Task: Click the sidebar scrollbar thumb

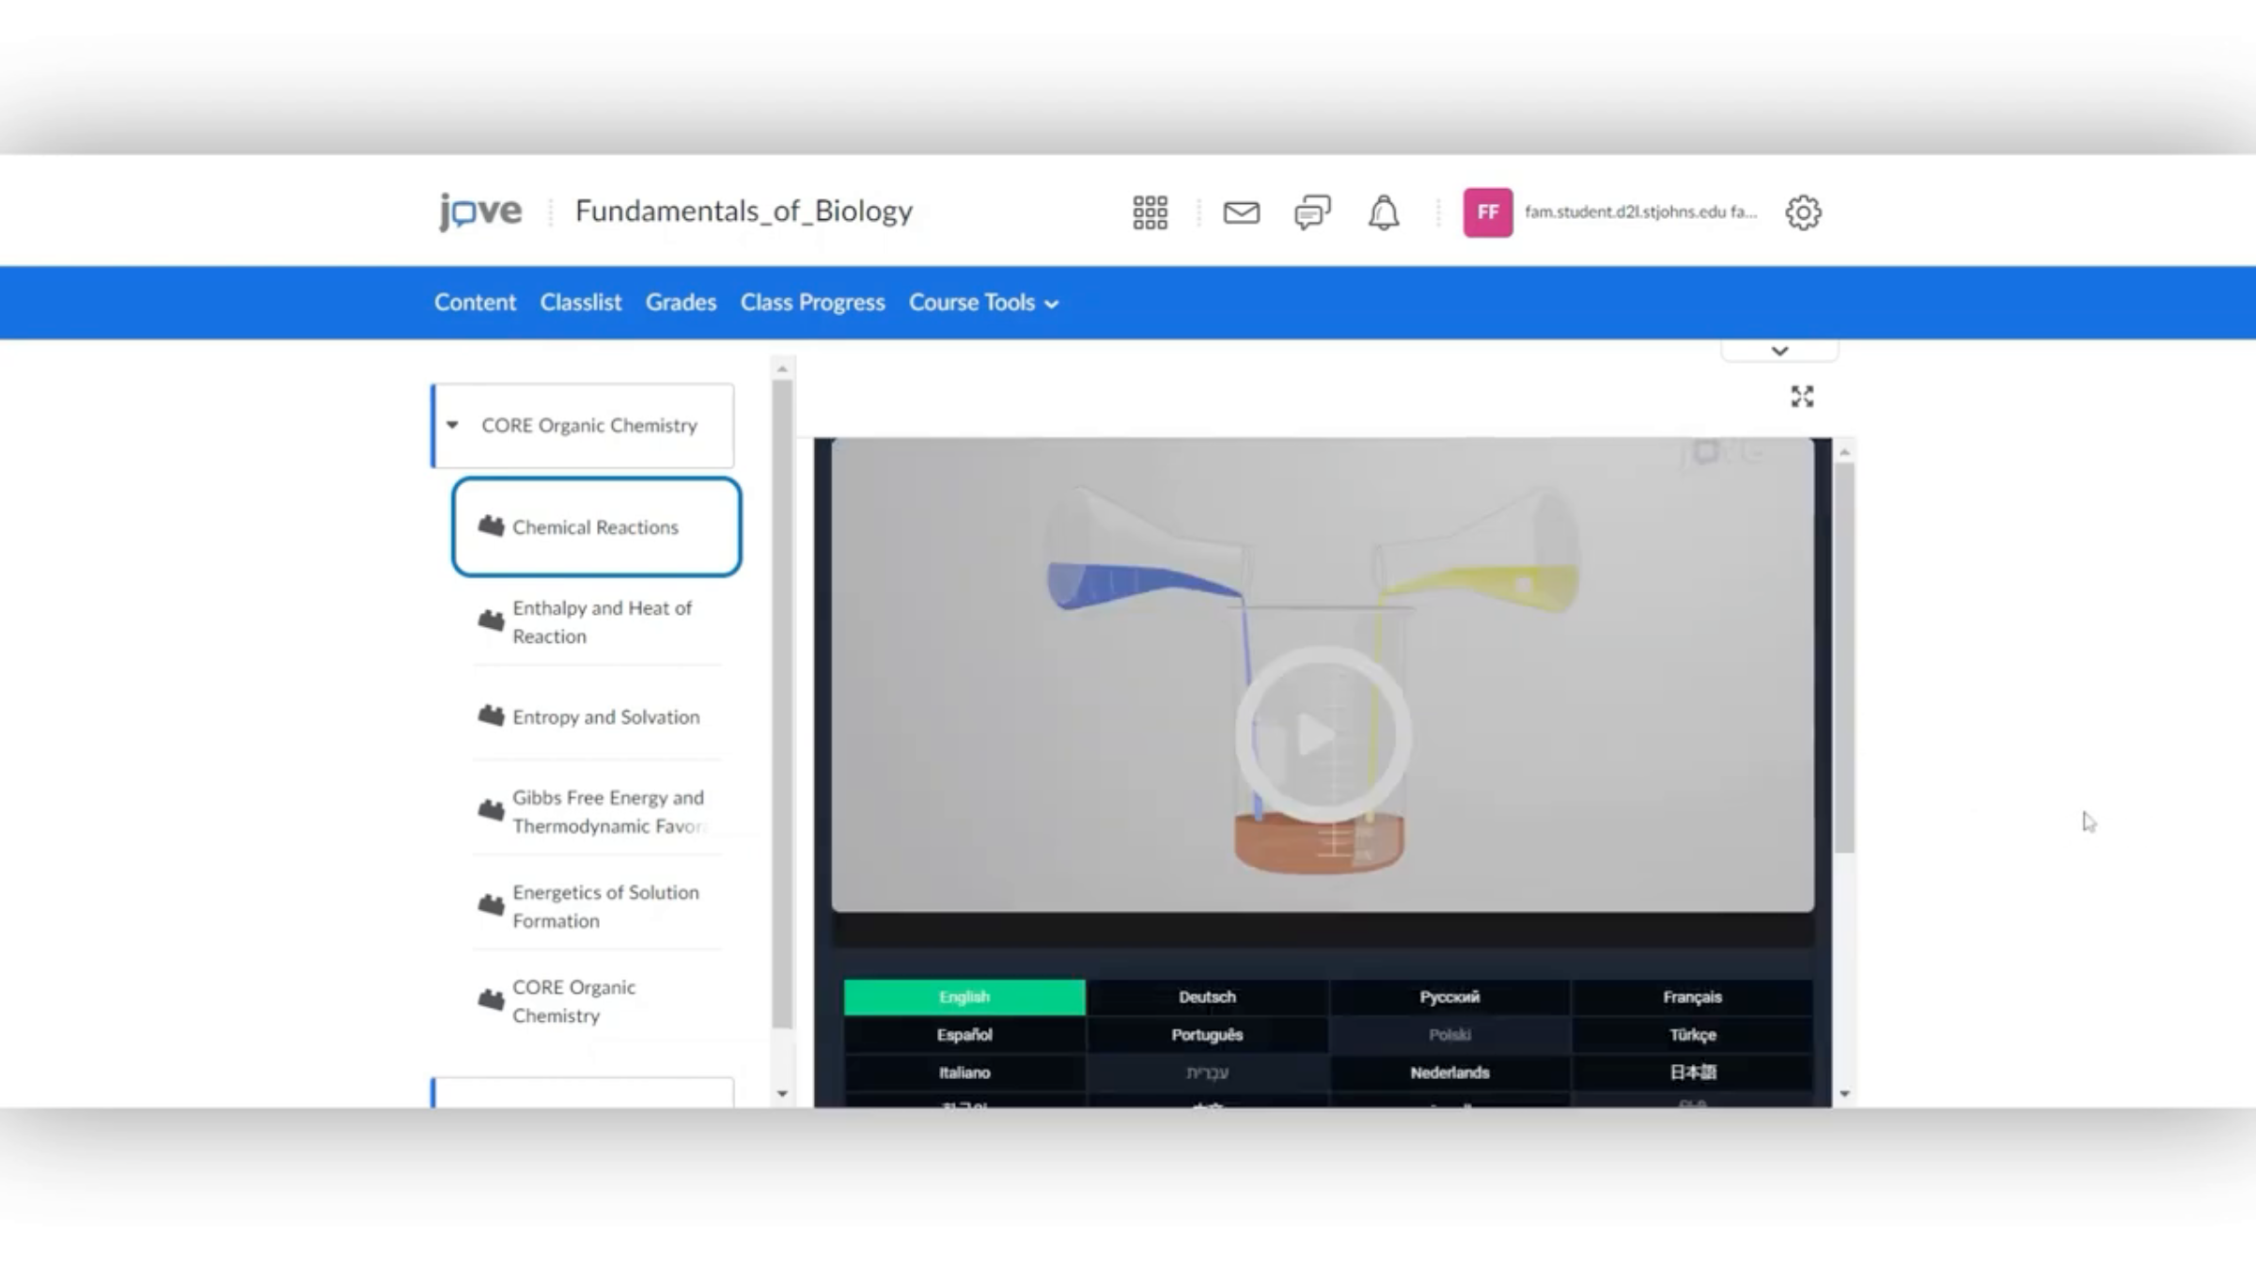Action: coord(782,705)
